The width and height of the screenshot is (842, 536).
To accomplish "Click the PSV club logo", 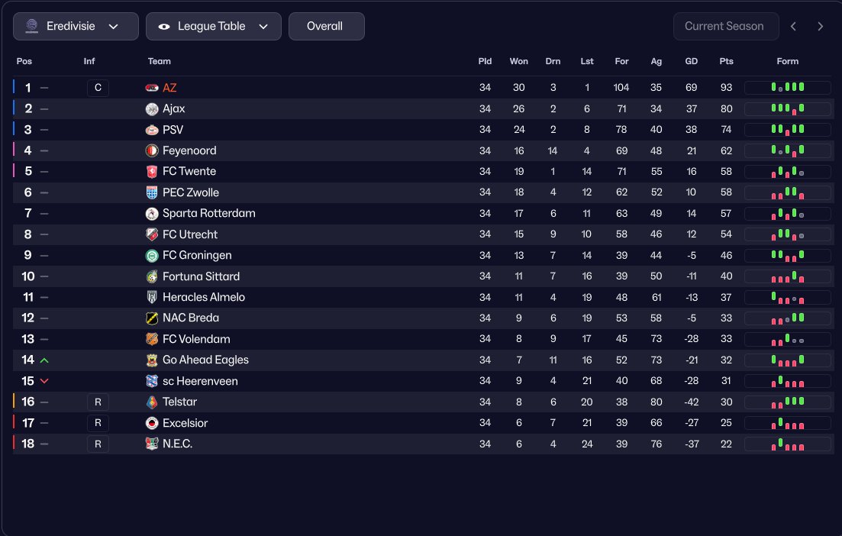I will (x=152, y=130).
